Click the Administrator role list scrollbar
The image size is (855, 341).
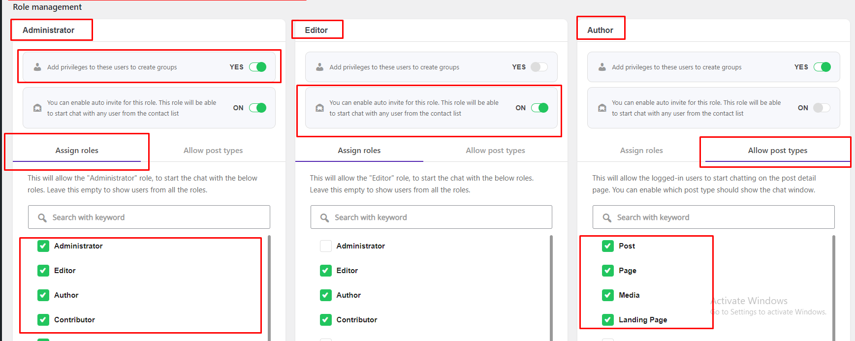click(x=269, y=285)
